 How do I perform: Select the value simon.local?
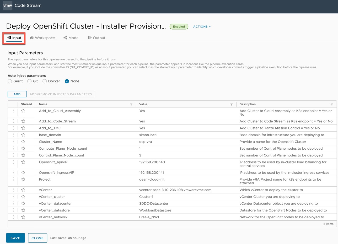coord(148,135)
